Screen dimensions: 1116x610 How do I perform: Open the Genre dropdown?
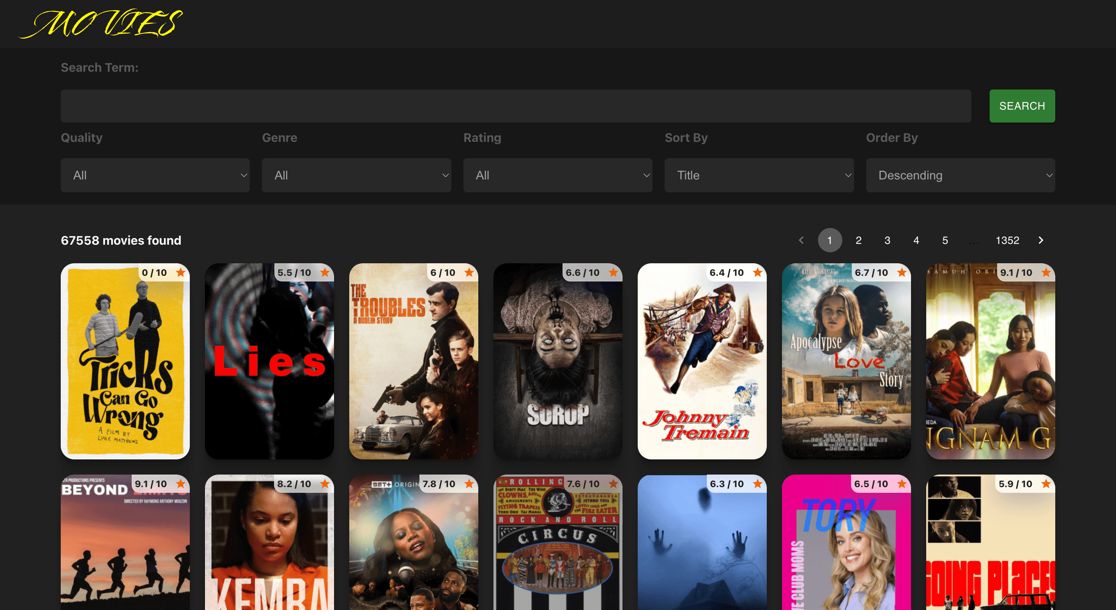[356, 175]
